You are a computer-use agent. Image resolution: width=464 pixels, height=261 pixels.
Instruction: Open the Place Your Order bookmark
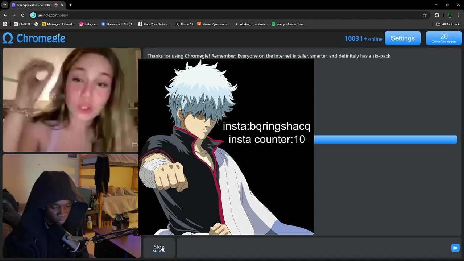coord(154,24)
